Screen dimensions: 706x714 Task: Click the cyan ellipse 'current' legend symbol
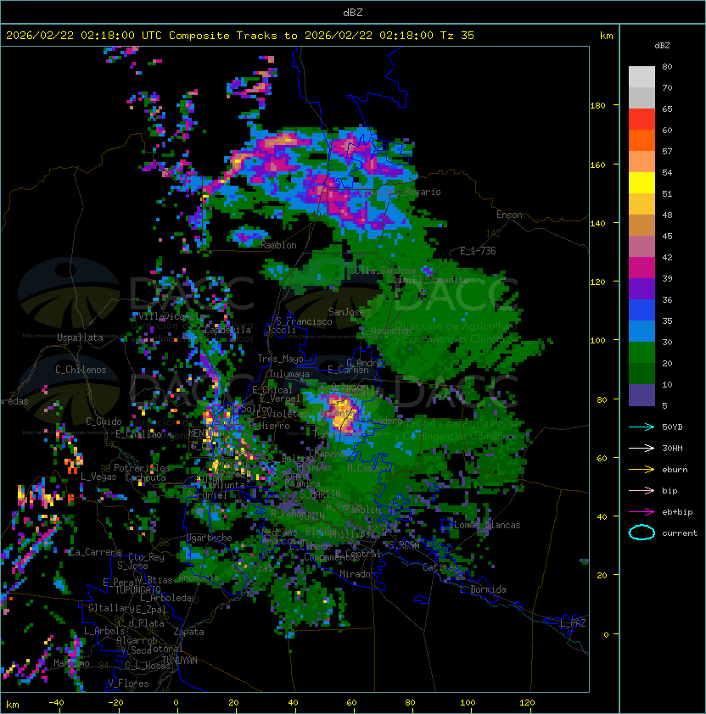pyautogui.click(x=642, y=533)
